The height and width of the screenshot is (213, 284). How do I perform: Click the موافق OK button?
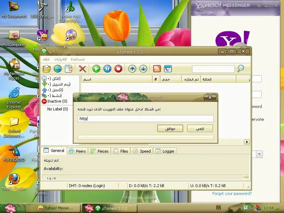(x=170, y=129)
